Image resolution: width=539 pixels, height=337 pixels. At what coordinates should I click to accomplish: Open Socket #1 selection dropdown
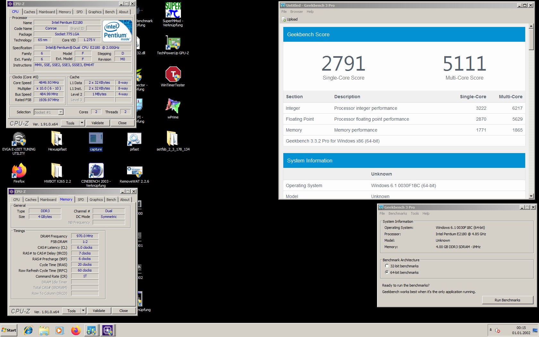click(61, 112)
